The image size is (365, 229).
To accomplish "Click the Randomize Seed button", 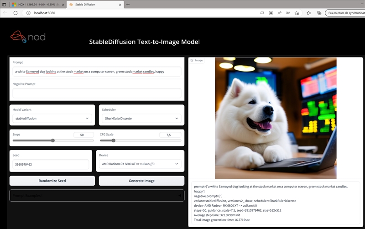I will point(52,181).
